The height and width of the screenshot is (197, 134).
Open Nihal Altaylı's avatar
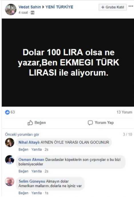(9, 142)
